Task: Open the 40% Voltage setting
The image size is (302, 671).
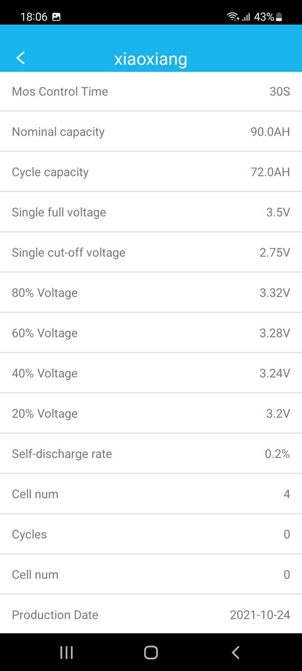Action: 151,373
